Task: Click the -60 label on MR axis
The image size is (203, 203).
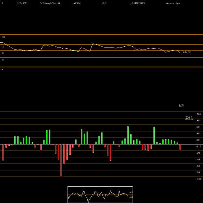Action: (x=198, y=166)
